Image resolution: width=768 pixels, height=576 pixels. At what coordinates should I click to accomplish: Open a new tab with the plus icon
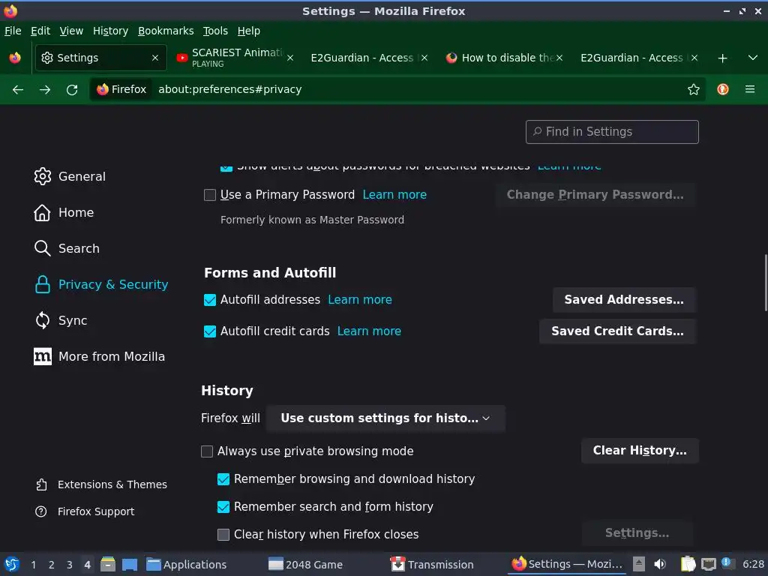[x=722, y=58]
